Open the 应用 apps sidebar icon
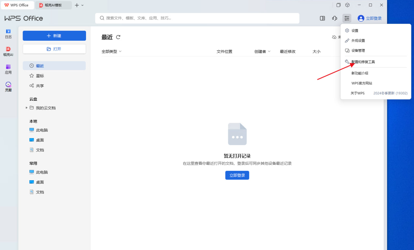The height and width of the screenshot is (250, 414). click(8, 69)
